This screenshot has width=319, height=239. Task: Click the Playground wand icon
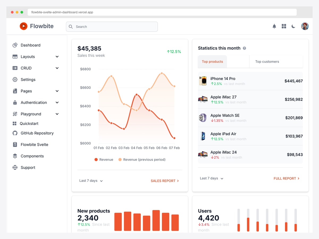click(15, 114)
